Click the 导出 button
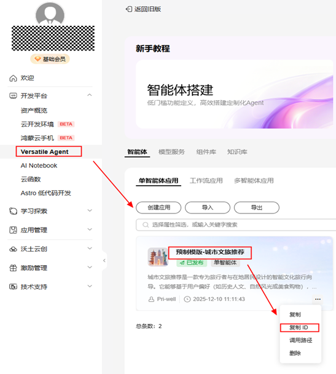This screenshot has height=374, width=336. coord(257,207)
